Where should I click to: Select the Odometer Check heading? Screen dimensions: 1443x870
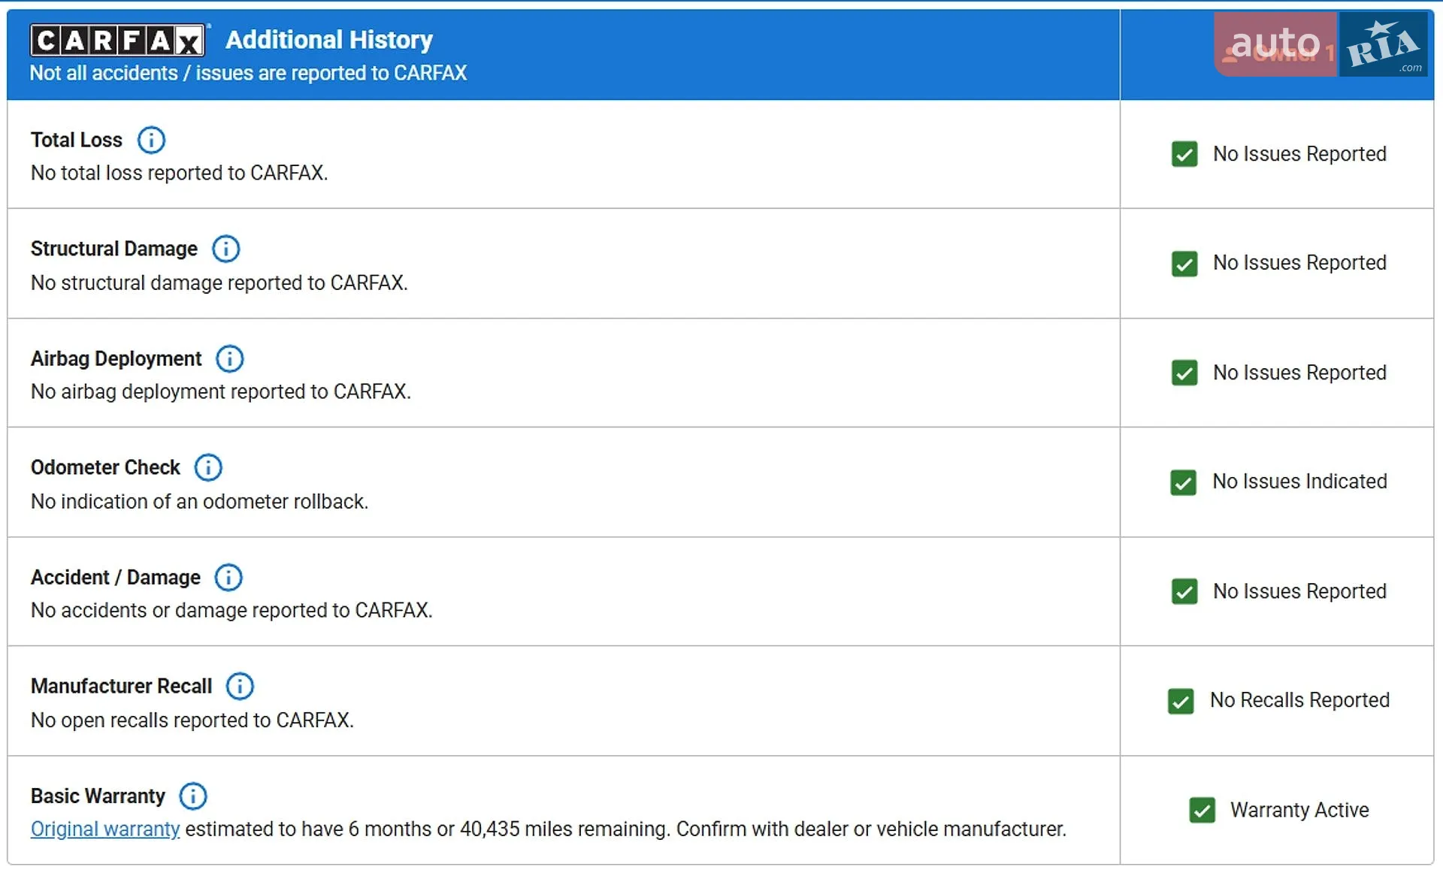click(105, 467)
